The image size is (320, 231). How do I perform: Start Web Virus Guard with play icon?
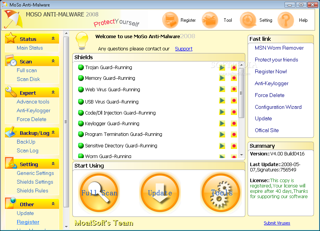pyautogui.click(x=222, y=89)
